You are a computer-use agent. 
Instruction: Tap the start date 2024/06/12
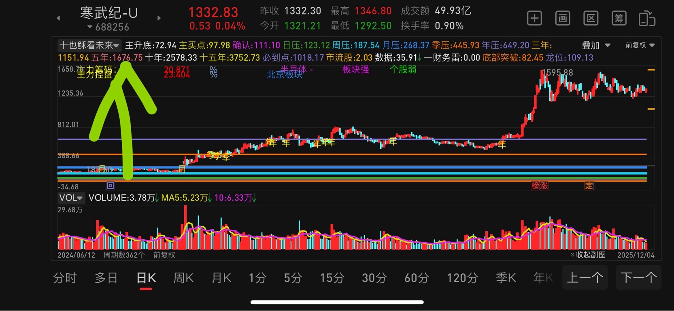pyautogui.click(x=76, y=255)
